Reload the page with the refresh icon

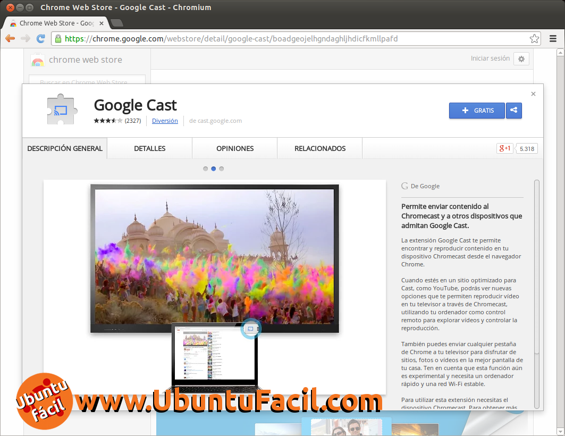tap(41, 39)
